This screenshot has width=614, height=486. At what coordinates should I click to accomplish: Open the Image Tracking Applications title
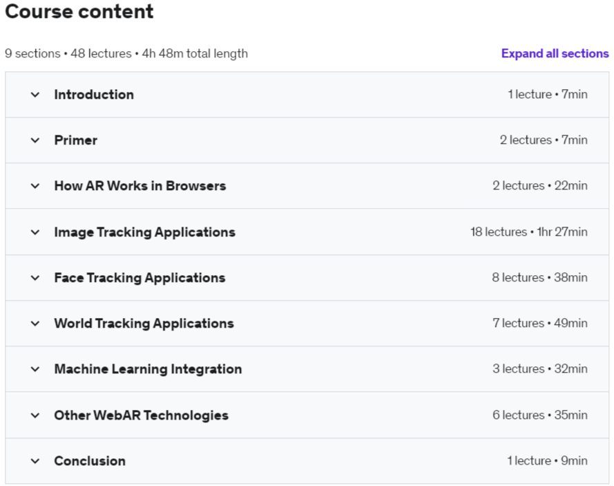[x=145, y=232]
